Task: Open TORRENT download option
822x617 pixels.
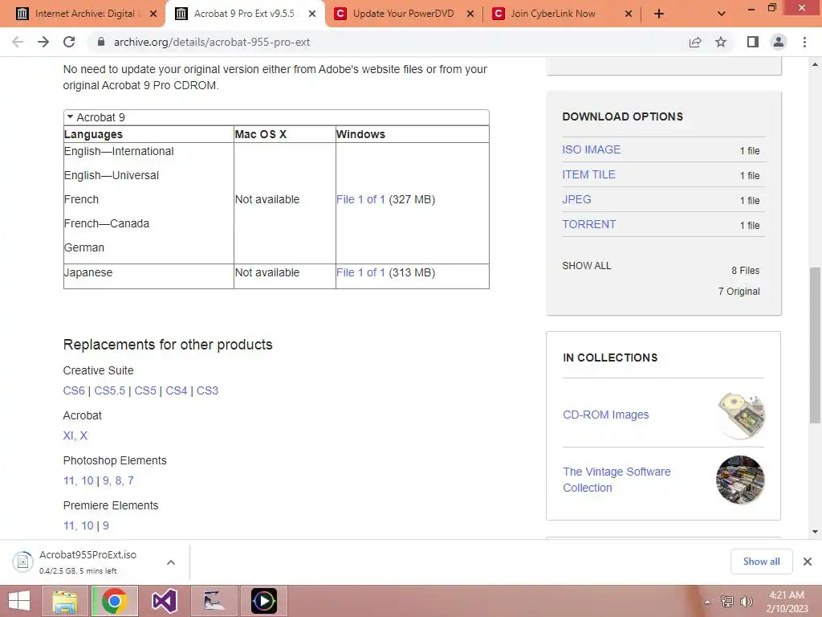Action: (x=589, y=225)
